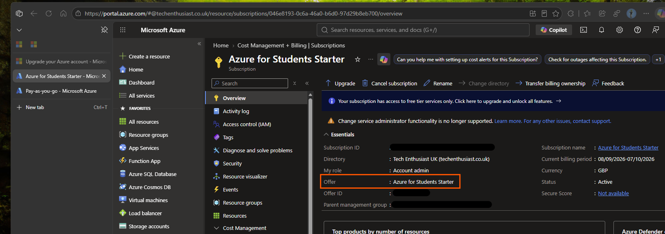This screenshot has height=234, width=665.
Task: Collapse the vertical tabs chevron
Action: coord(19,30)
